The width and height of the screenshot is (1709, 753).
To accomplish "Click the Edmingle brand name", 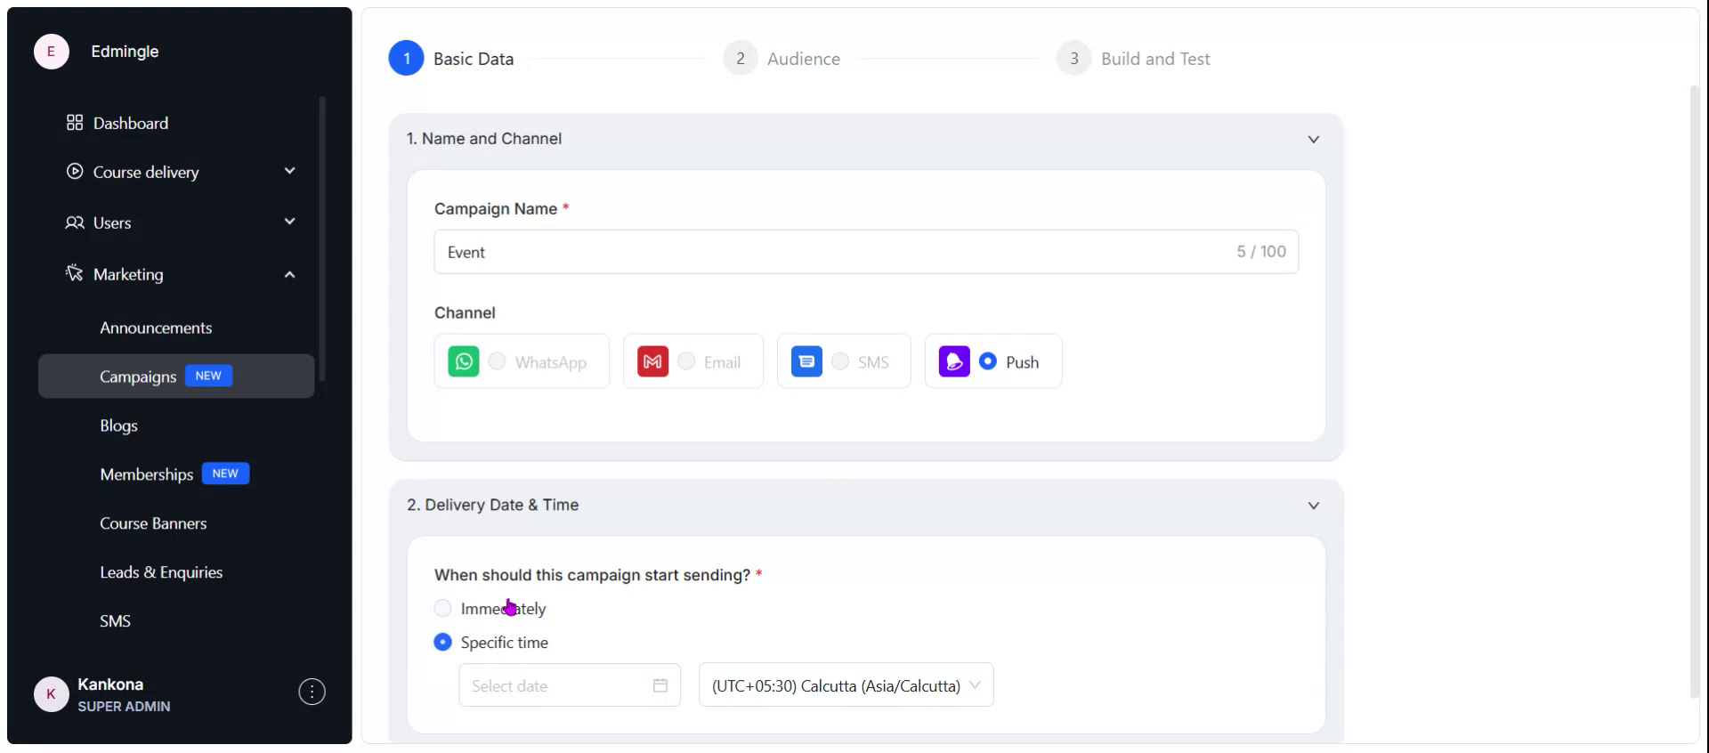I will 125,52.
